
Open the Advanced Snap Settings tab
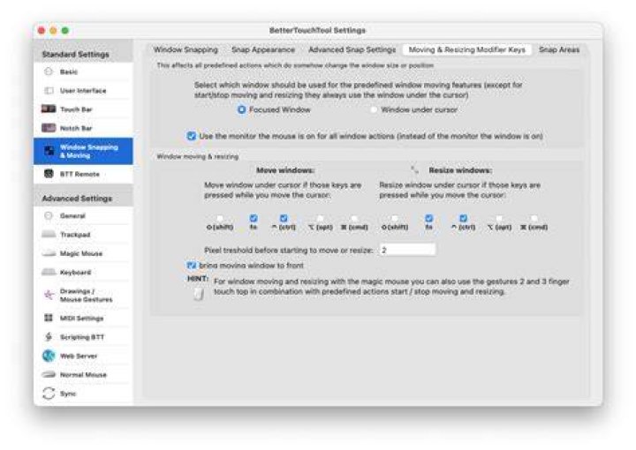(352, 49)
